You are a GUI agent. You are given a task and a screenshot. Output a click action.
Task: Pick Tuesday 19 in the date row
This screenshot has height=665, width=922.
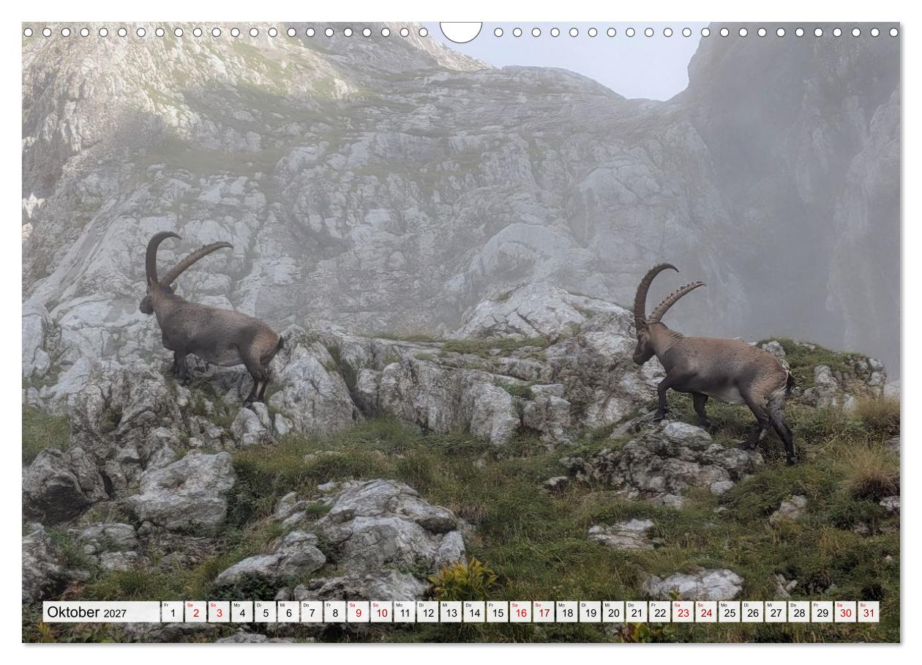click(590, 612)
